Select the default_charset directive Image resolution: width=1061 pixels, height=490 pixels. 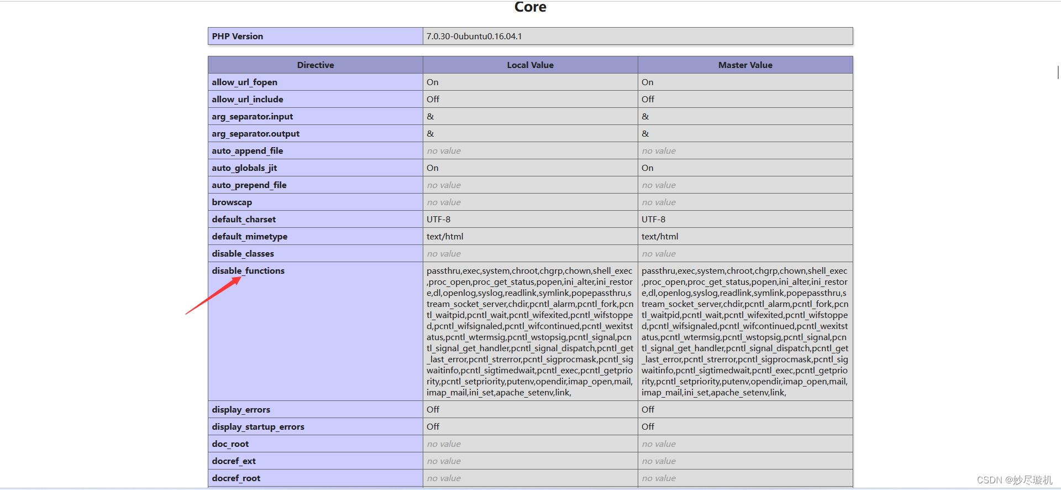click(244, 219)
